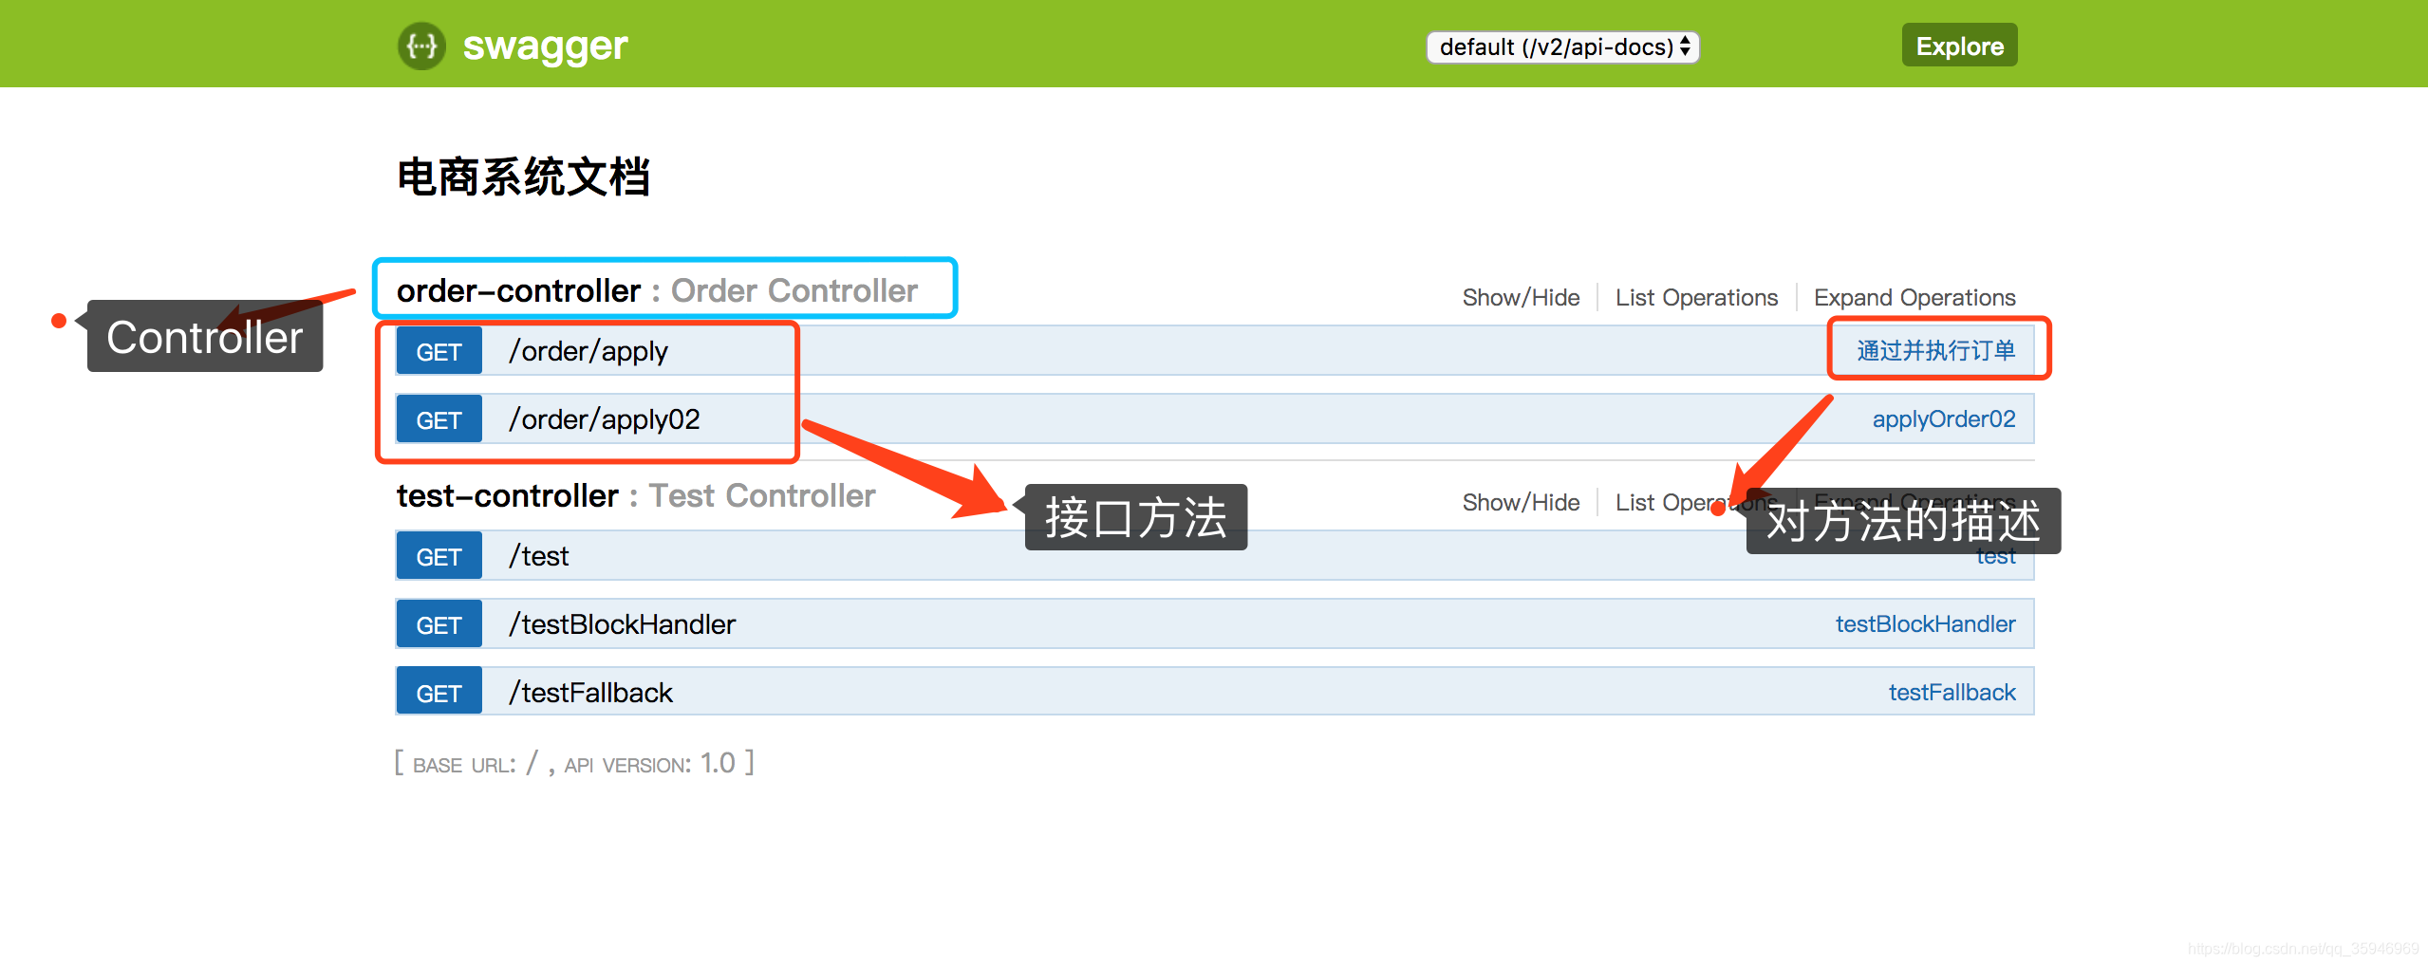This screenshot has width=2428, height=966.
Task: Click the 电商系统文档 page title
Action: (x=523, y=177)
